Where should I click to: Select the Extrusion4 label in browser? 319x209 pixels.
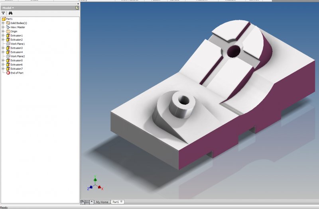[x=17, y=52]
